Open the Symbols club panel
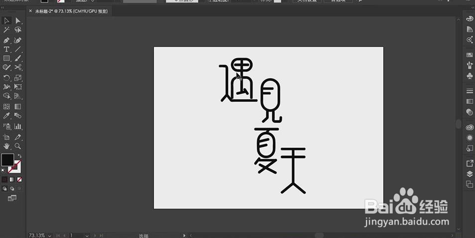The height and width of the screenshot is (238, 475). [470, 75]
